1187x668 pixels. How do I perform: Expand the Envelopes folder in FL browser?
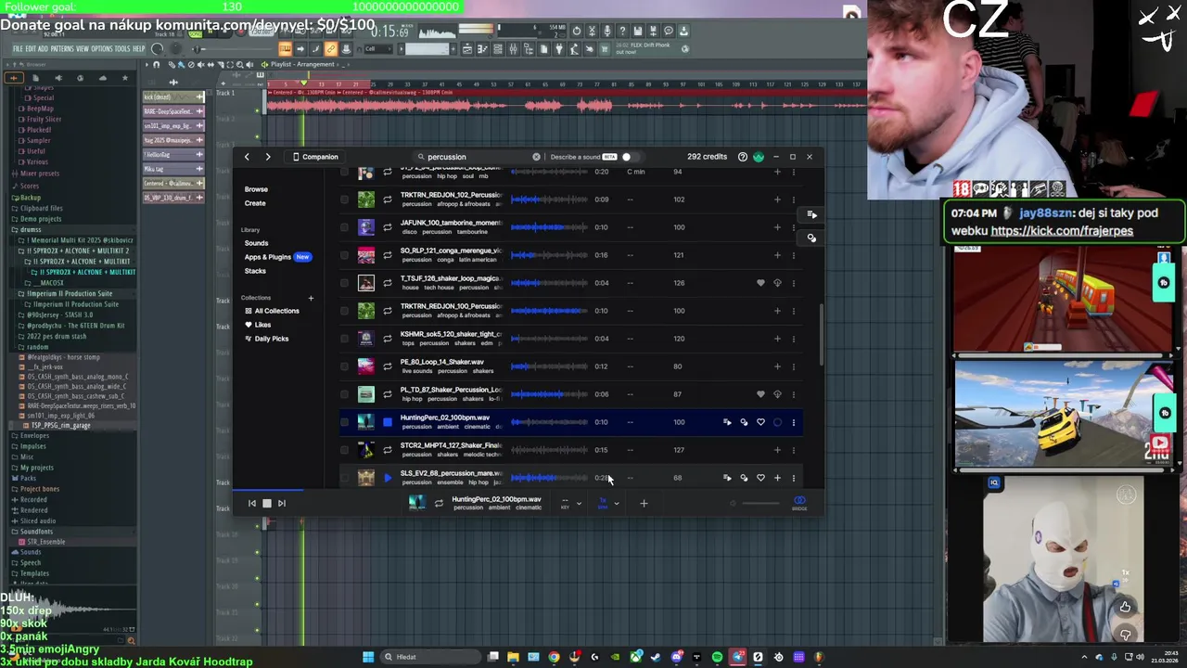pyautogui.click(x=33, y=435)
